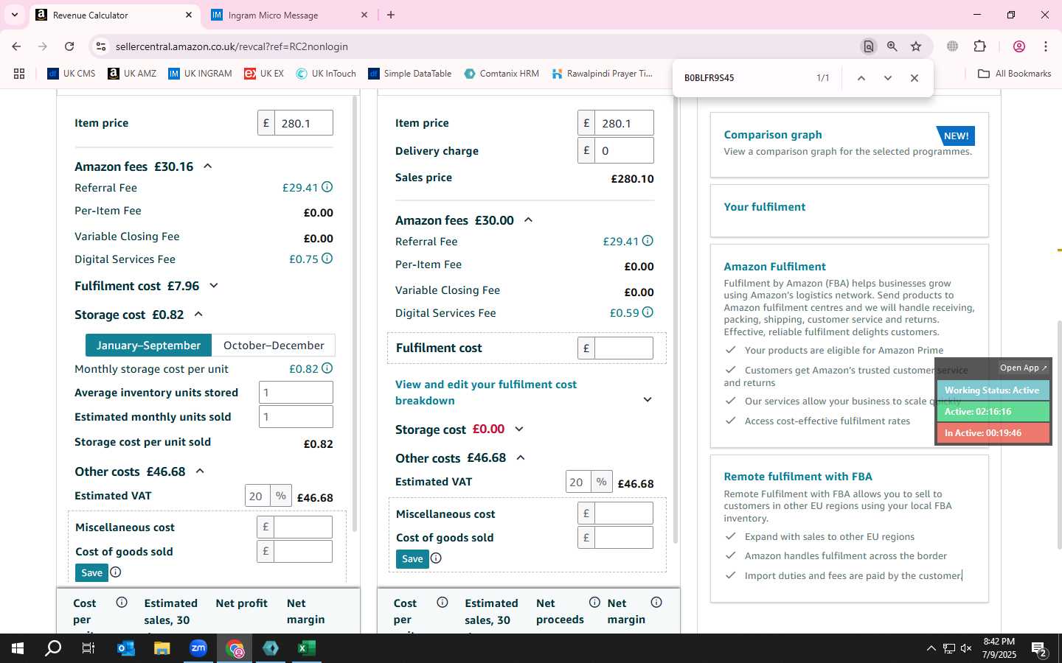Open the Chrome profile icon
The height and width of the screenshot is (663, 1062).
point(1019,46)
